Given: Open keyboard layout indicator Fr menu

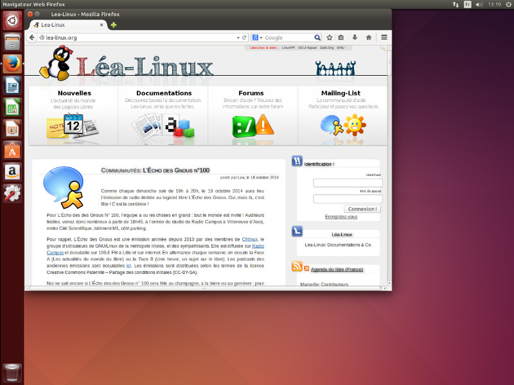Looking at the screenshot, I should (x=468, y=4).
